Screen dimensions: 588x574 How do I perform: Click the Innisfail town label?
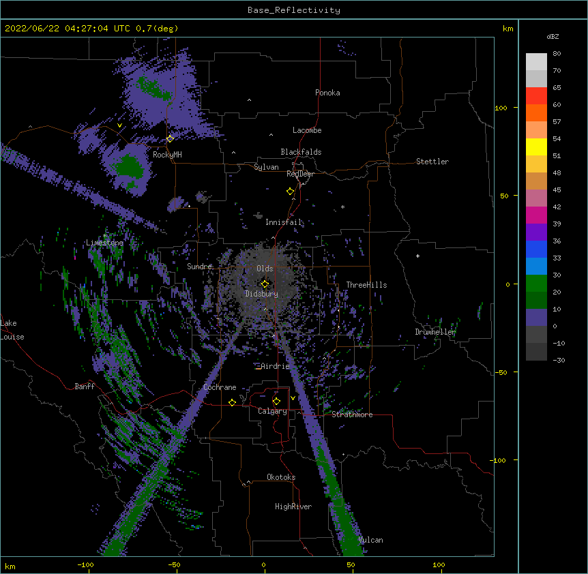284,222
